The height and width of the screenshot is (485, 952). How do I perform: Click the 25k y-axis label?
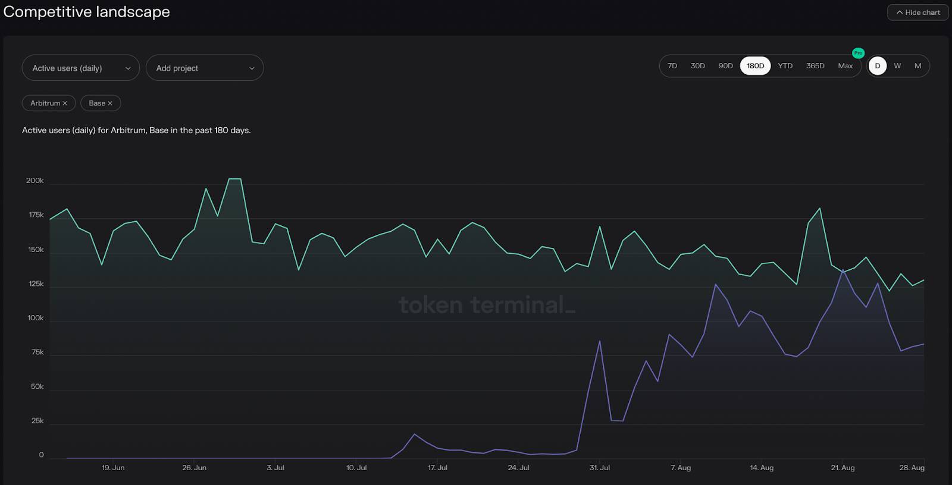37,421
